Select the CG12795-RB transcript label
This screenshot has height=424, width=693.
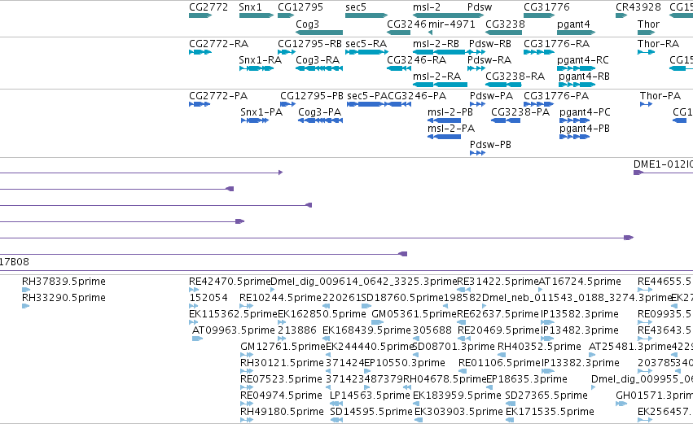click(309, 44)
